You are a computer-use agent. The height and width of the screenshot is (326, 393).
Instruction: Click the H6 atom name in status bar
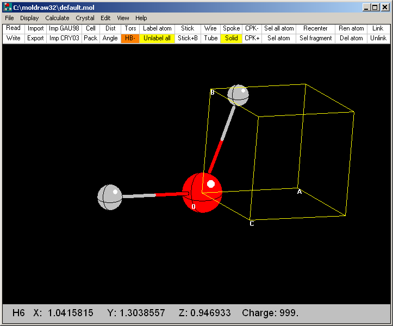click(x=18, y=313)
